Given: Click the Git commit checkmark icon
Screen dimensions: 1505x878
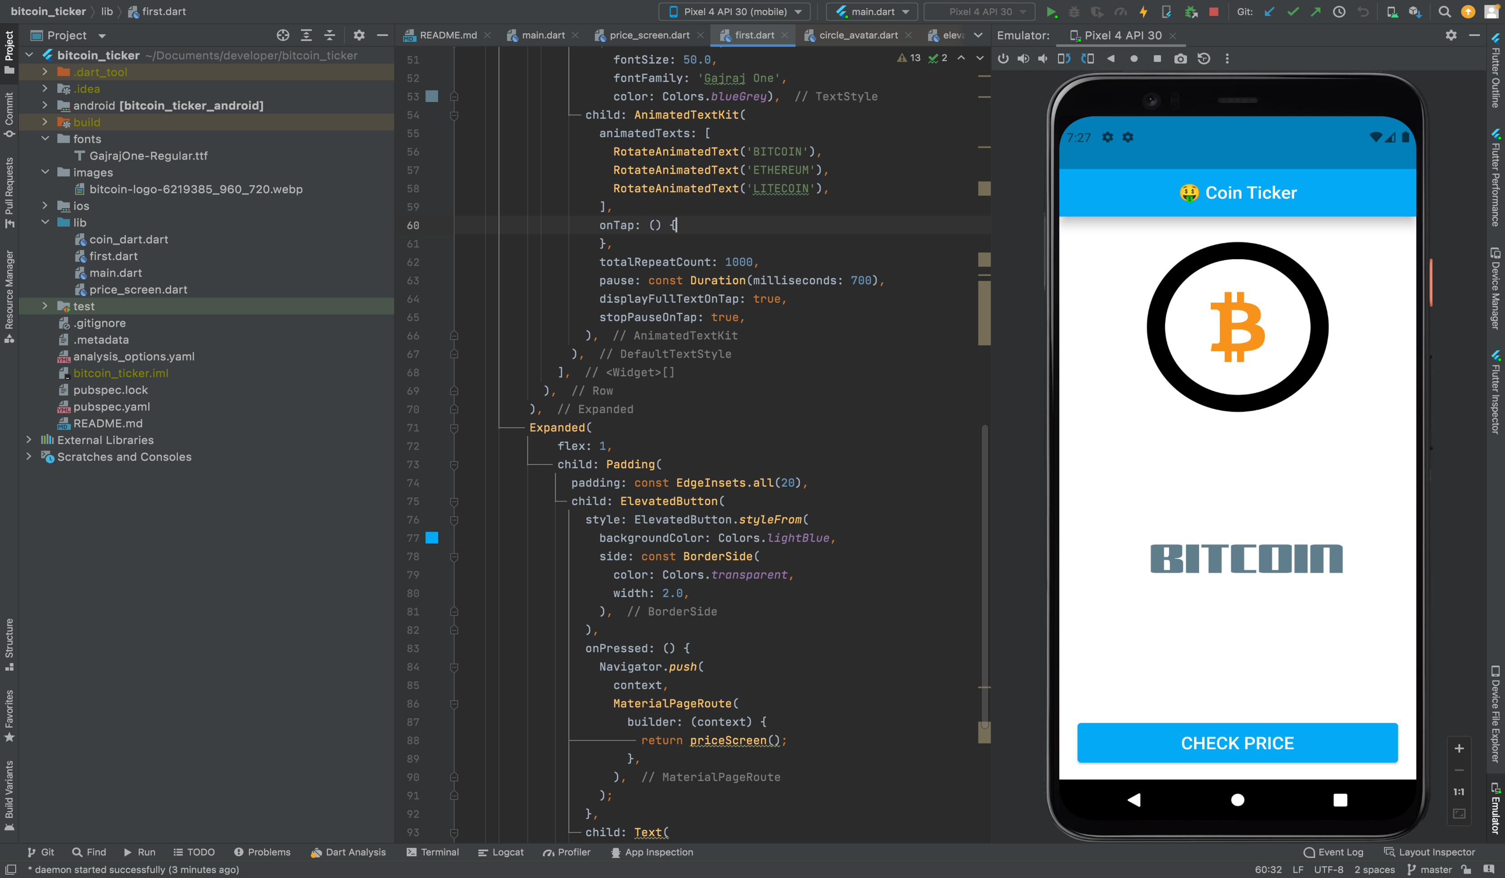Looking at the screenshot, I should point(1293,11).
